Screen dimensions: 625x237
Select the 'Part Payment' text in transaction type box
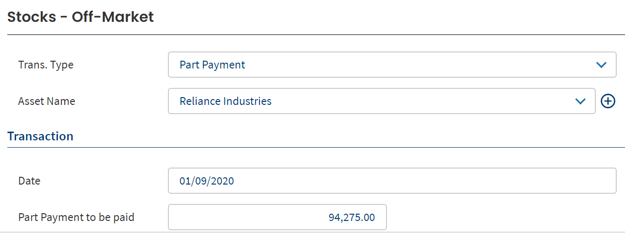[x=212, y=65]
